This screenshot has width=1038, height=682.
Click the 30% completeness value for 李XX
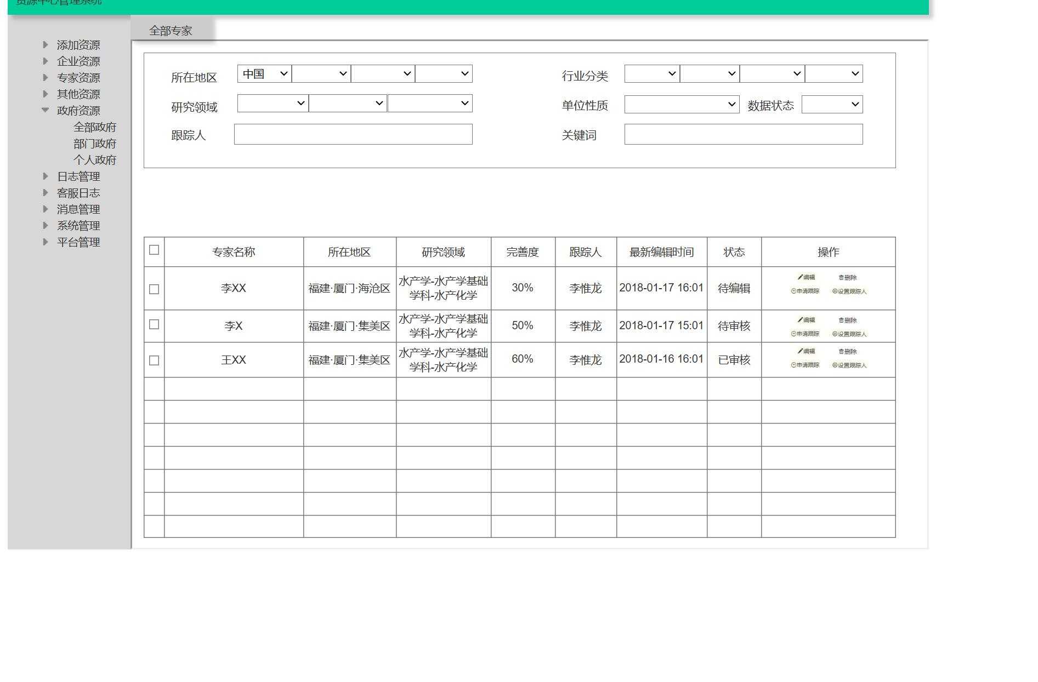(522, 287)
